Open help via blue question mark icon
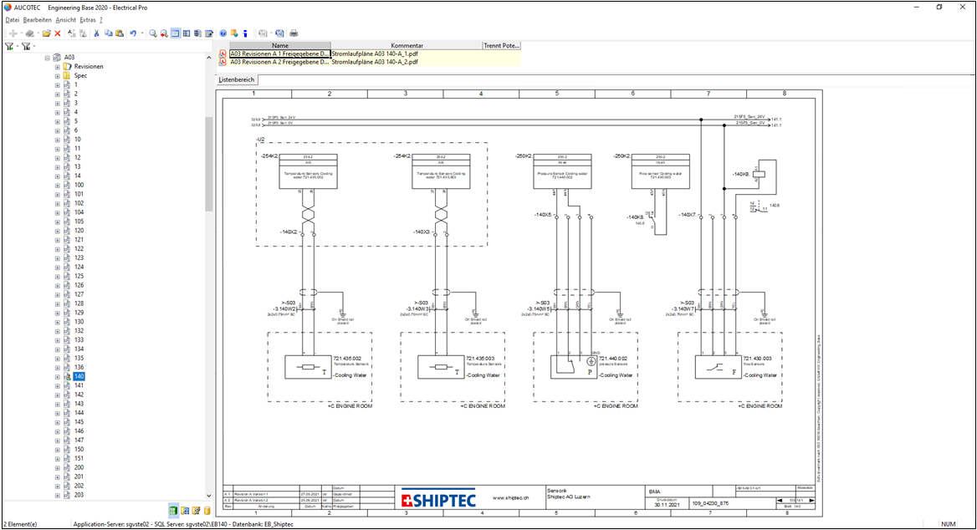977x530 pixels. (x=223, y=33)
